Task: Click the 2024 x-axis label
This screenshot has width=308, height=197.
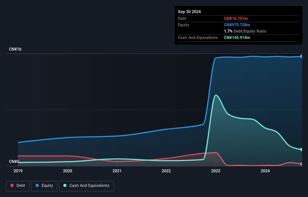Action: pyautogui.click(x=265, y=171)
